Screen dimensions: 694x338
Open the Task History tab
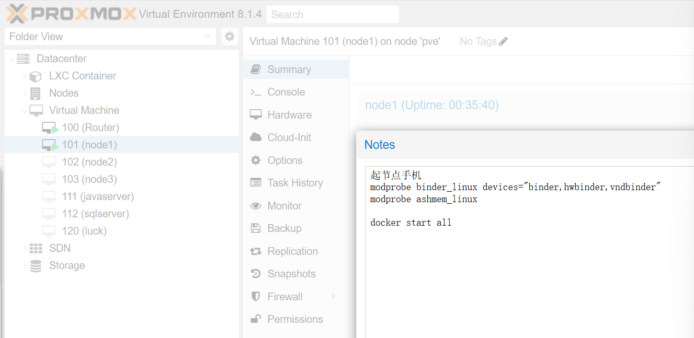[x=296, y=183]
